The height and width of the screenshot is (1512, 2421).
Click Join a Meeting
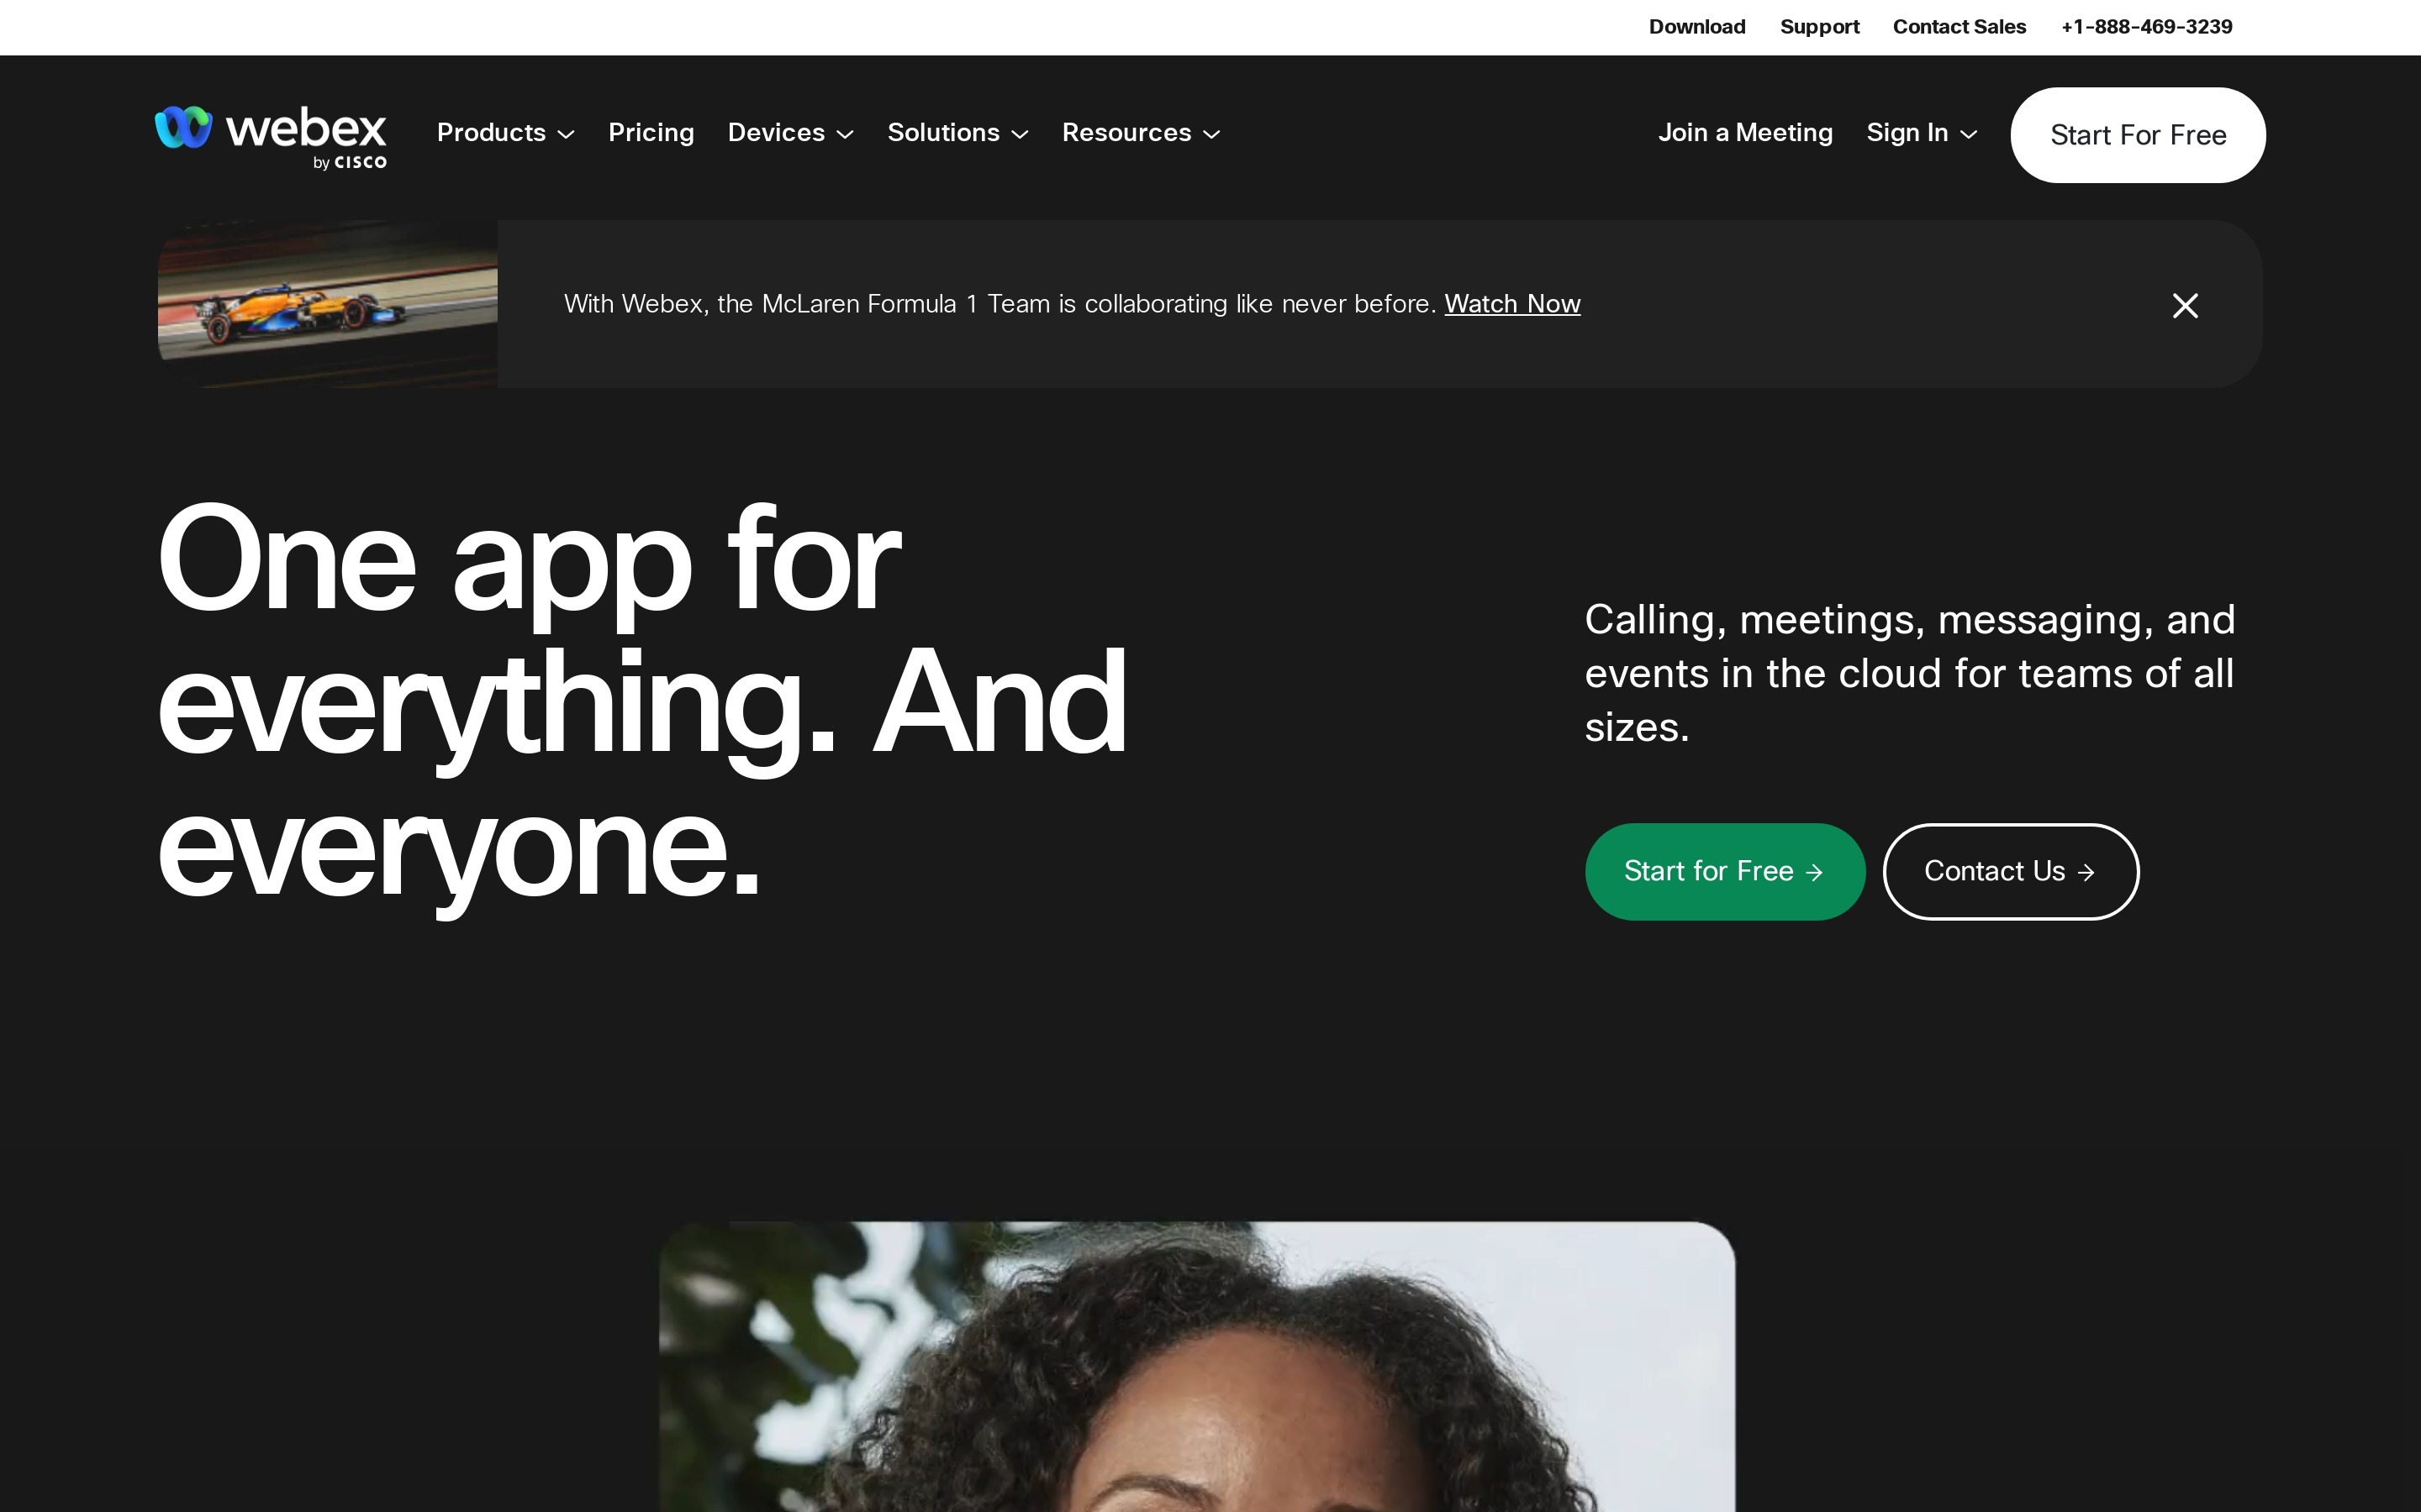pos(1745,133)
